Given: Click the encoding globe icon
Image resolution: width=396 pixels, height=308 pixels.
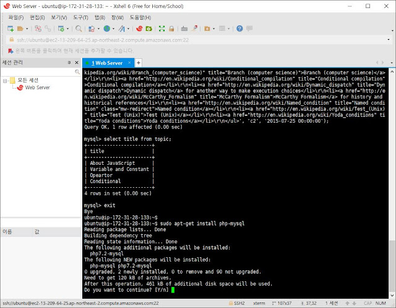Looking at the screenshot, I should [107, 29].
